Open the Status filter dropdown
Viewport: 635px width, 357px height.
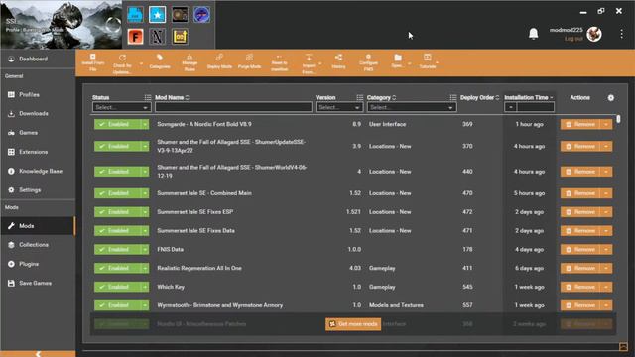pos(121,107)
